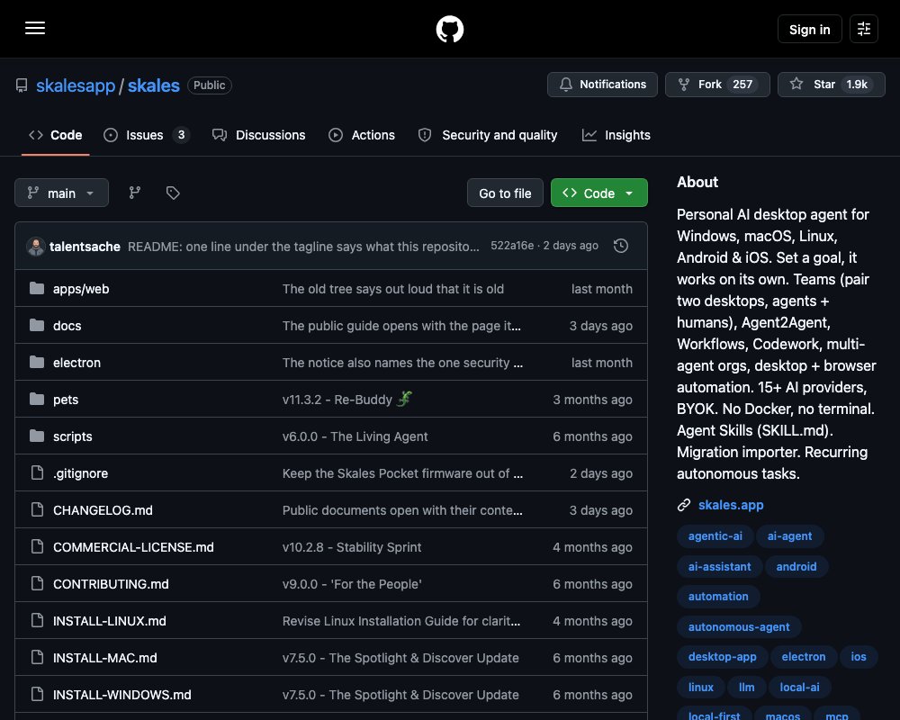
Task: Open CHANGELOG.md file
Action: click(x=103, y=510)
